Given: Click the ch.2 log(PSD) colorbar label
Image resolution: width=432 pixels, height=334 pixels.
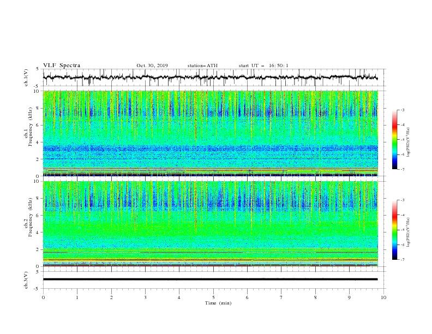Looking at the screenshot, I should coord(409,232).
